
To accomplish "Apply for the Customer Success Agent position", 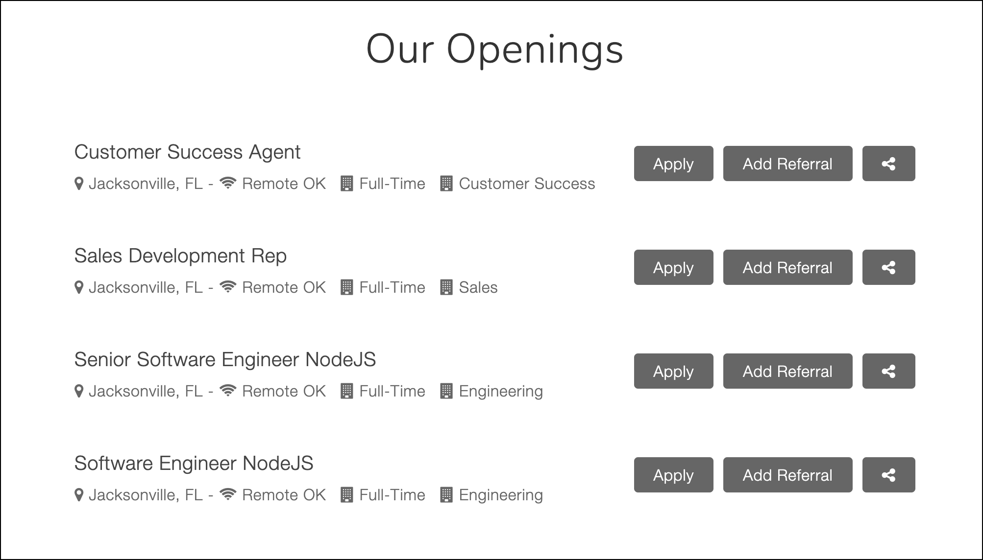I will (673, 163).
